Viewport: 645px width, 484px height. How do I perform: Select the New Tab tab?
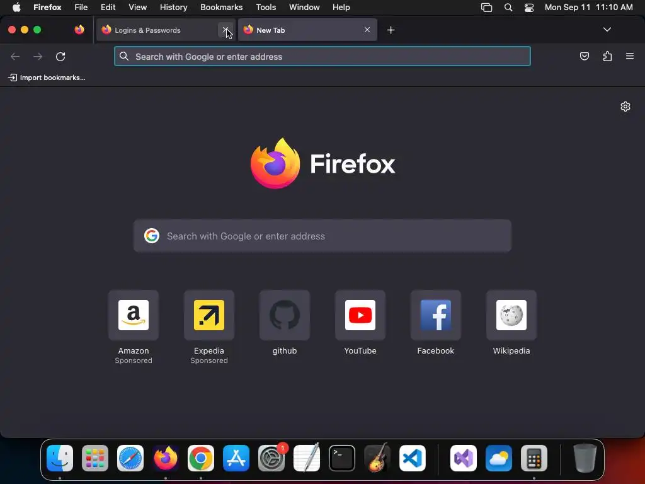coord(307,30)
